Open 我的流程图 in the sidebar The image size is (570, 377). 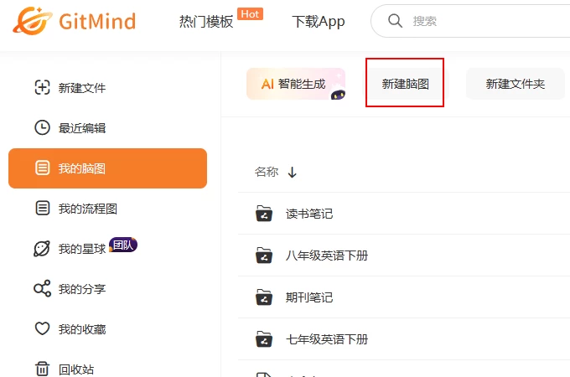pyautogui.click(x=88, y=209)
